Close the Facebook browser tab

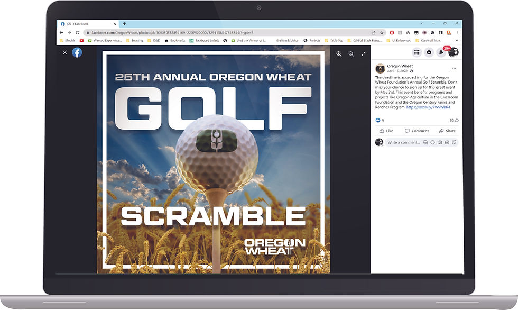115,24
